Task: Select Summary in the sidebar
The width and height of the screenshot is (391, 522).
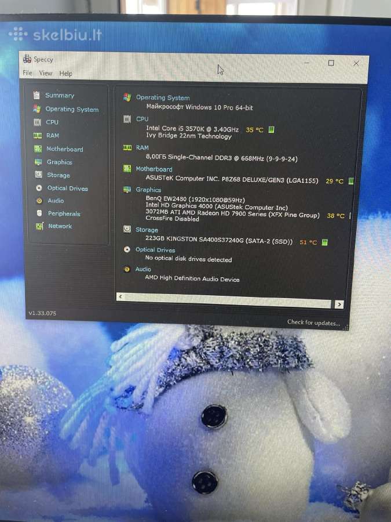Action: [60, 95]
